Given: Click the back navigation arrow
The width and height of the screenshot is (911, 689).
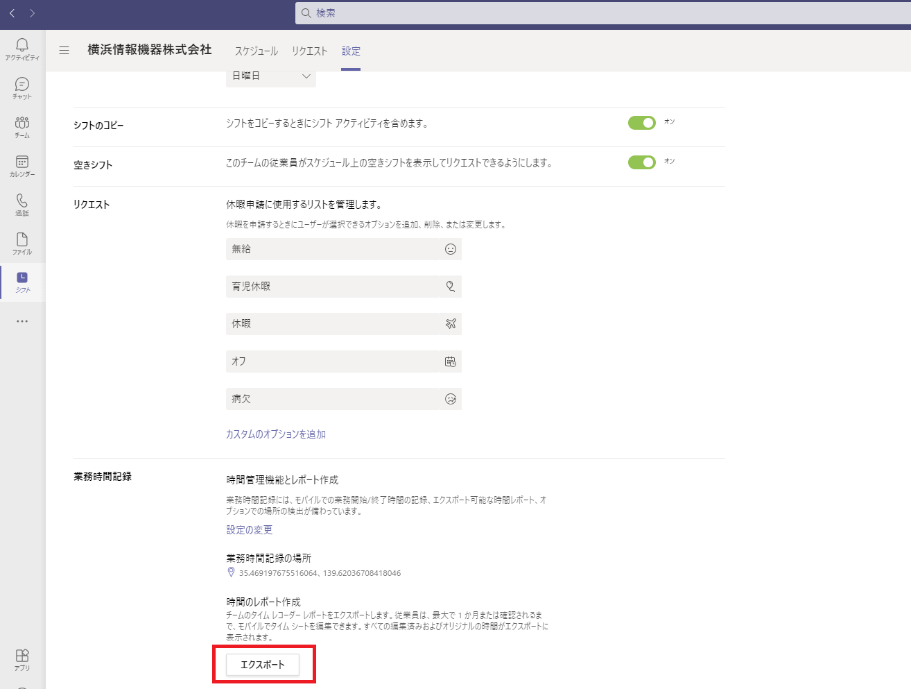Looking at the screenshot, I should point(12,13).
